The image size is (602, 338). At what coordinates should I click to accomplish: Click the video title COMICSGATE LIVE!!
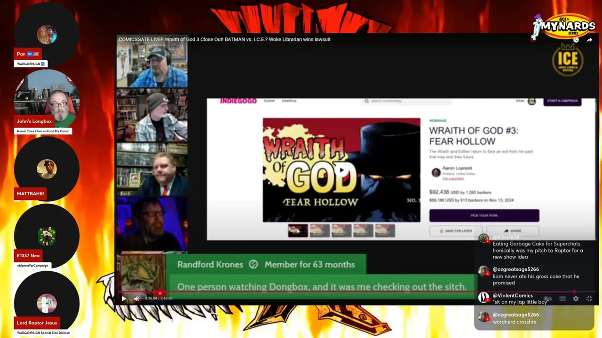click(224, 39)
